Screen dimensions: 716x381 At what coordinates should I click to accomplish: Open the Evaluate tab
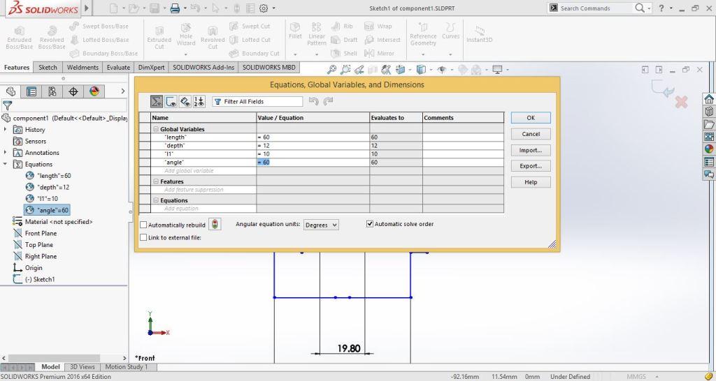[x=118, y=68]
